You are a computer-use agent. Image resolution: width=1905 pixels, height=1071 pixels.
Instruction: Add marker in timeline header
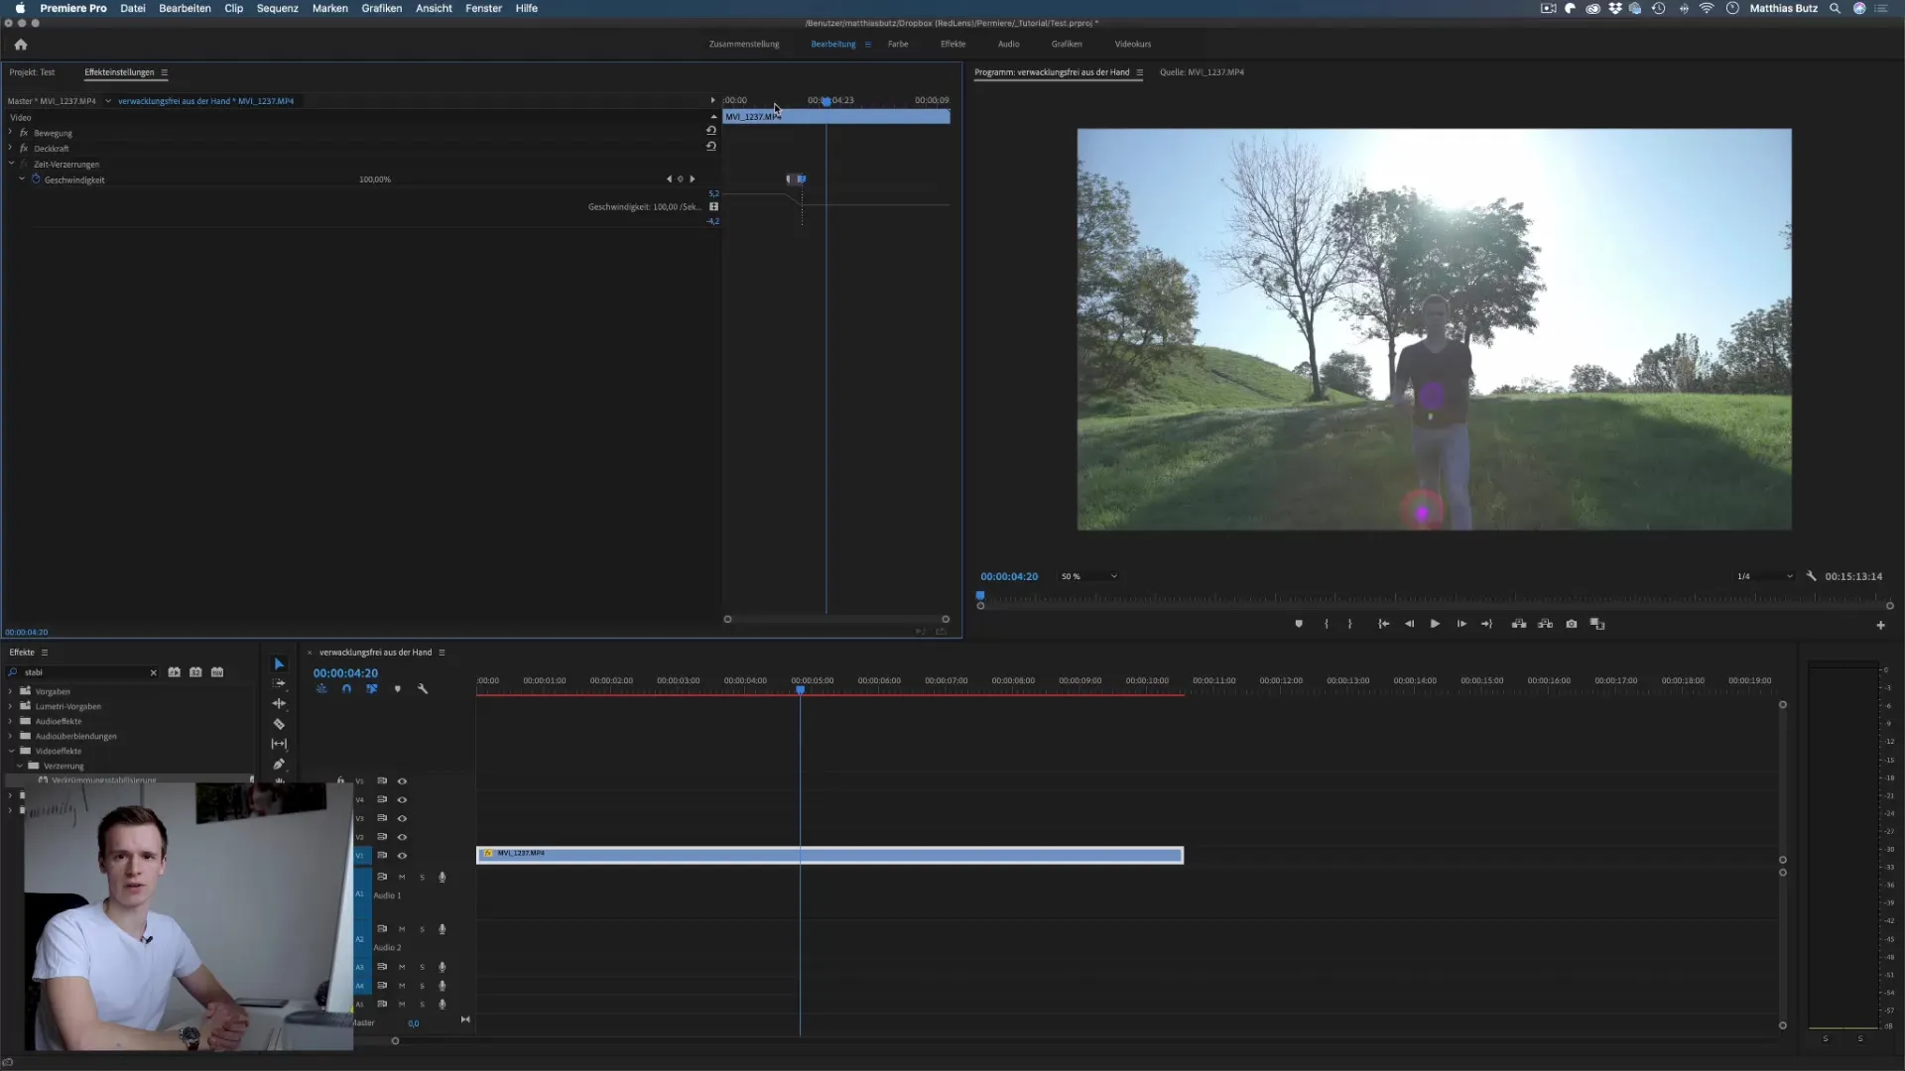tap(398, 689)
